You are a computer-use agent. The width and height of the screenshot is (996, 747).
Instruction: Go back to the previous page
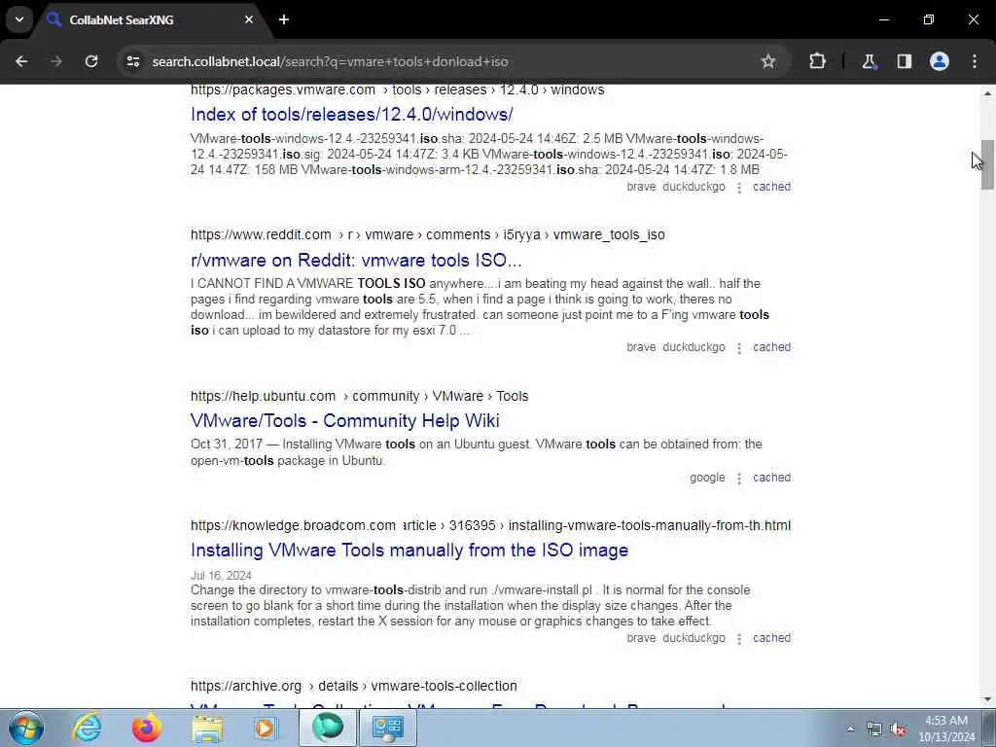tap(21, 61)
